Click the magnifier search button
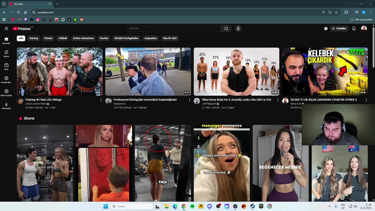The height and width of the screenshot is (211, 375). [226, 28]
